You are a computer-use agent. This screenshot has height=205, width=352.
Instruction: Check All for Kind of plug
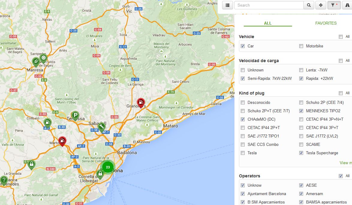(341, 93)
